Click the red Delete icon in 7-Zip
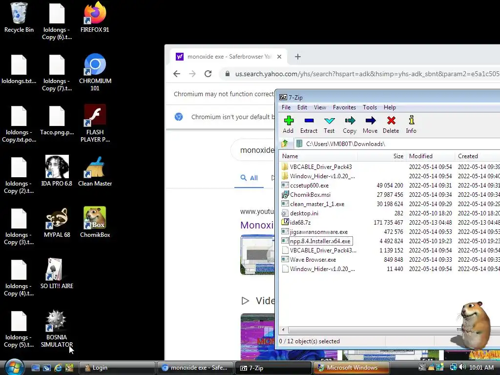This screenshot has width=500, height=375. click(391, 125)
